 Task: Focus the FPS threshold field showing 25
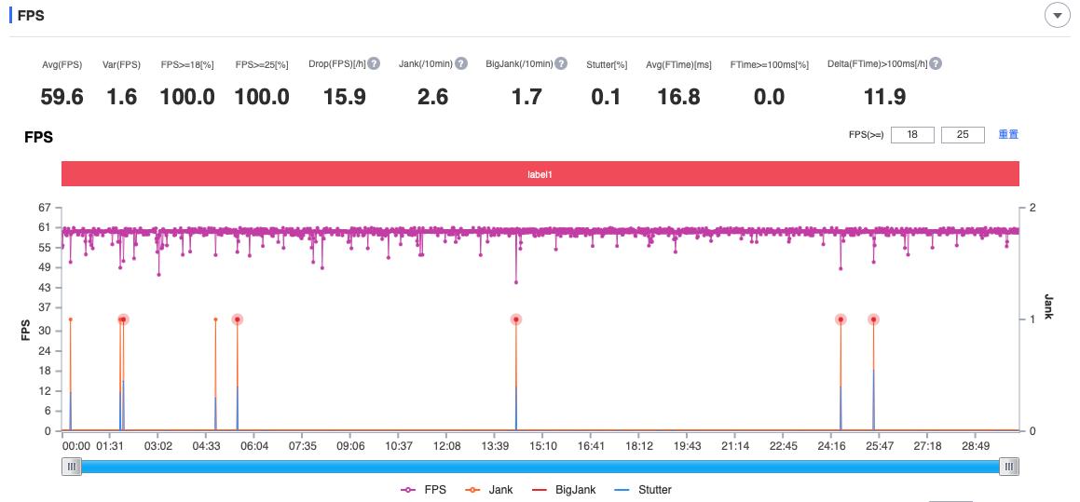point(963,135)
